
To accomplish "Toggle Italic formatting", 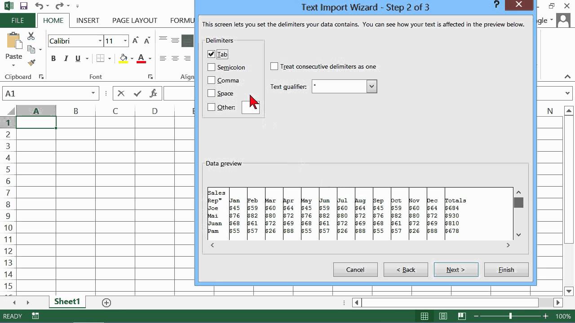I will 66,58.
